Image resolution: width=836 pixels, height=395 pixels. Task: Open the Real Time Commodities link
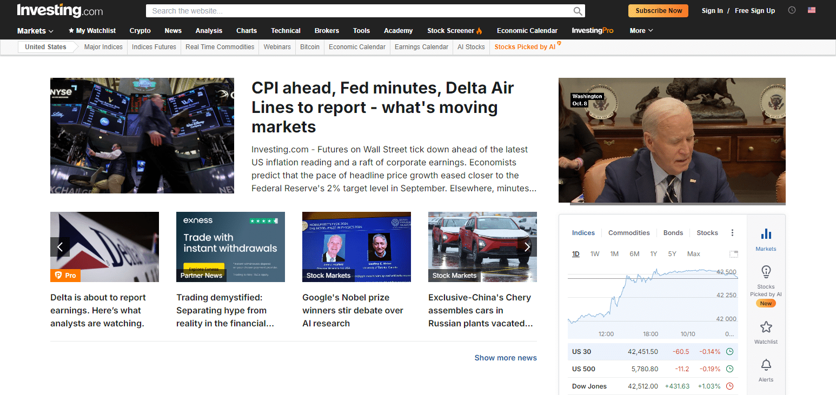click(x=220, y=47)
